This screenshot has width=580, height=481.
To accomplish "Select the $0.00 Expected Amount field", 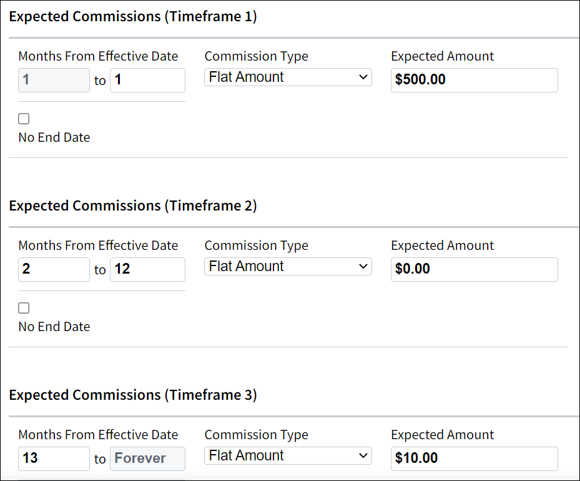I will pyautogui.click(x=474, y=269).
